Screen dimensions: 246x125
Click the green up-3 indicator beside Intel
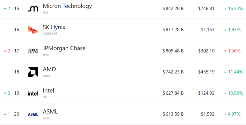[7, 93]
